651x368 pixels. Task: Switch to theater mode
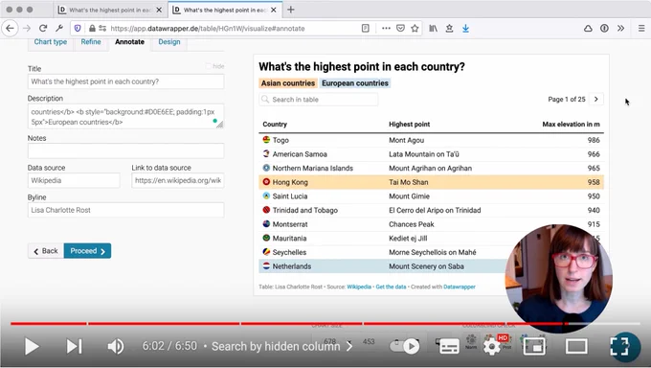pyautogui.click(x=576, y=346)
